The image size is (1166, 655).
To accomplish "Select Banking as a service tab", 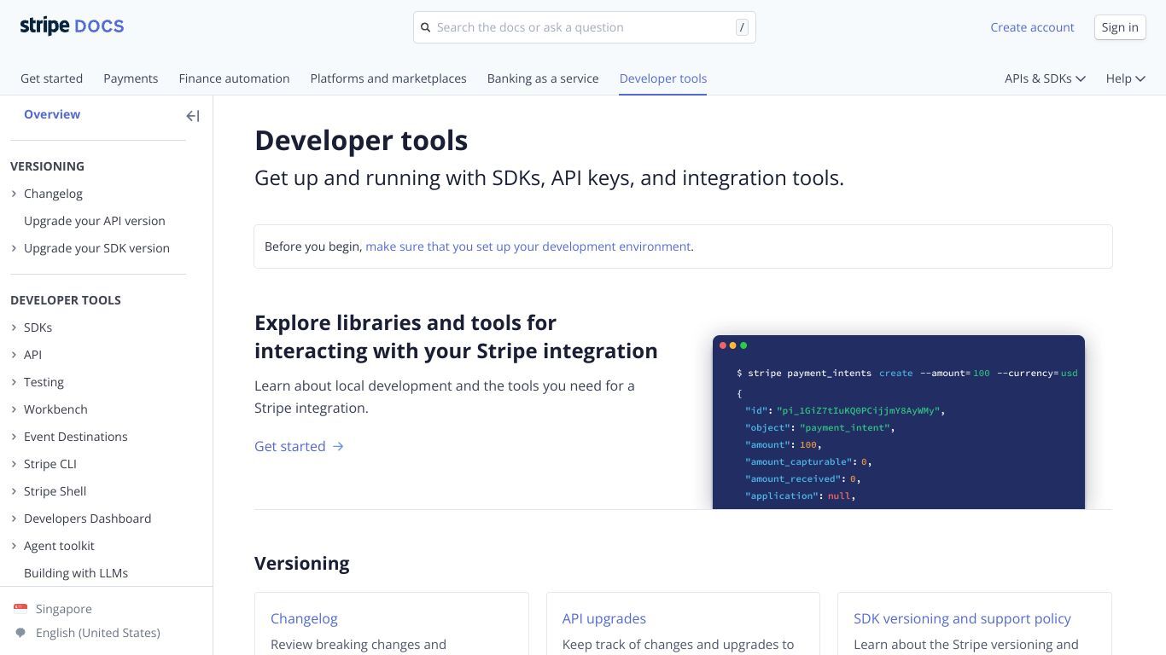I will (543, 78).
